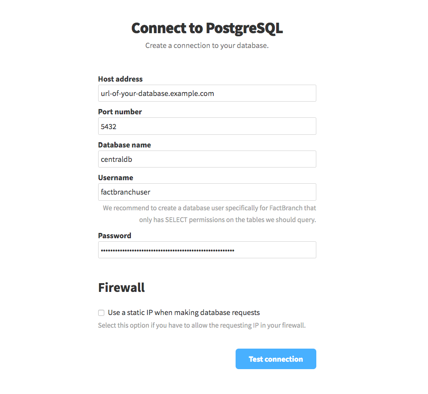The width and height of the screenshot is (428, 394).
Task: Click the Username field showing factbranchuser
Action: tap(207, 192)
